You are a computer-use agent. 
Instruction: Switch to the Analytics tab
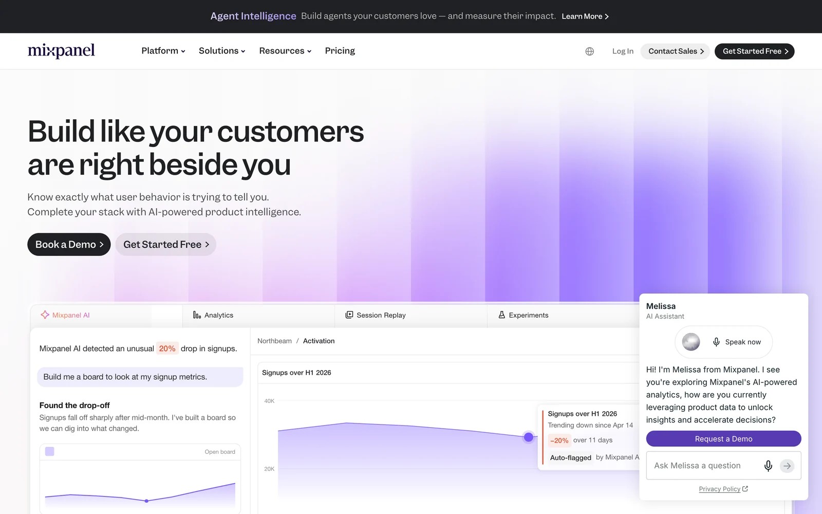258,315
